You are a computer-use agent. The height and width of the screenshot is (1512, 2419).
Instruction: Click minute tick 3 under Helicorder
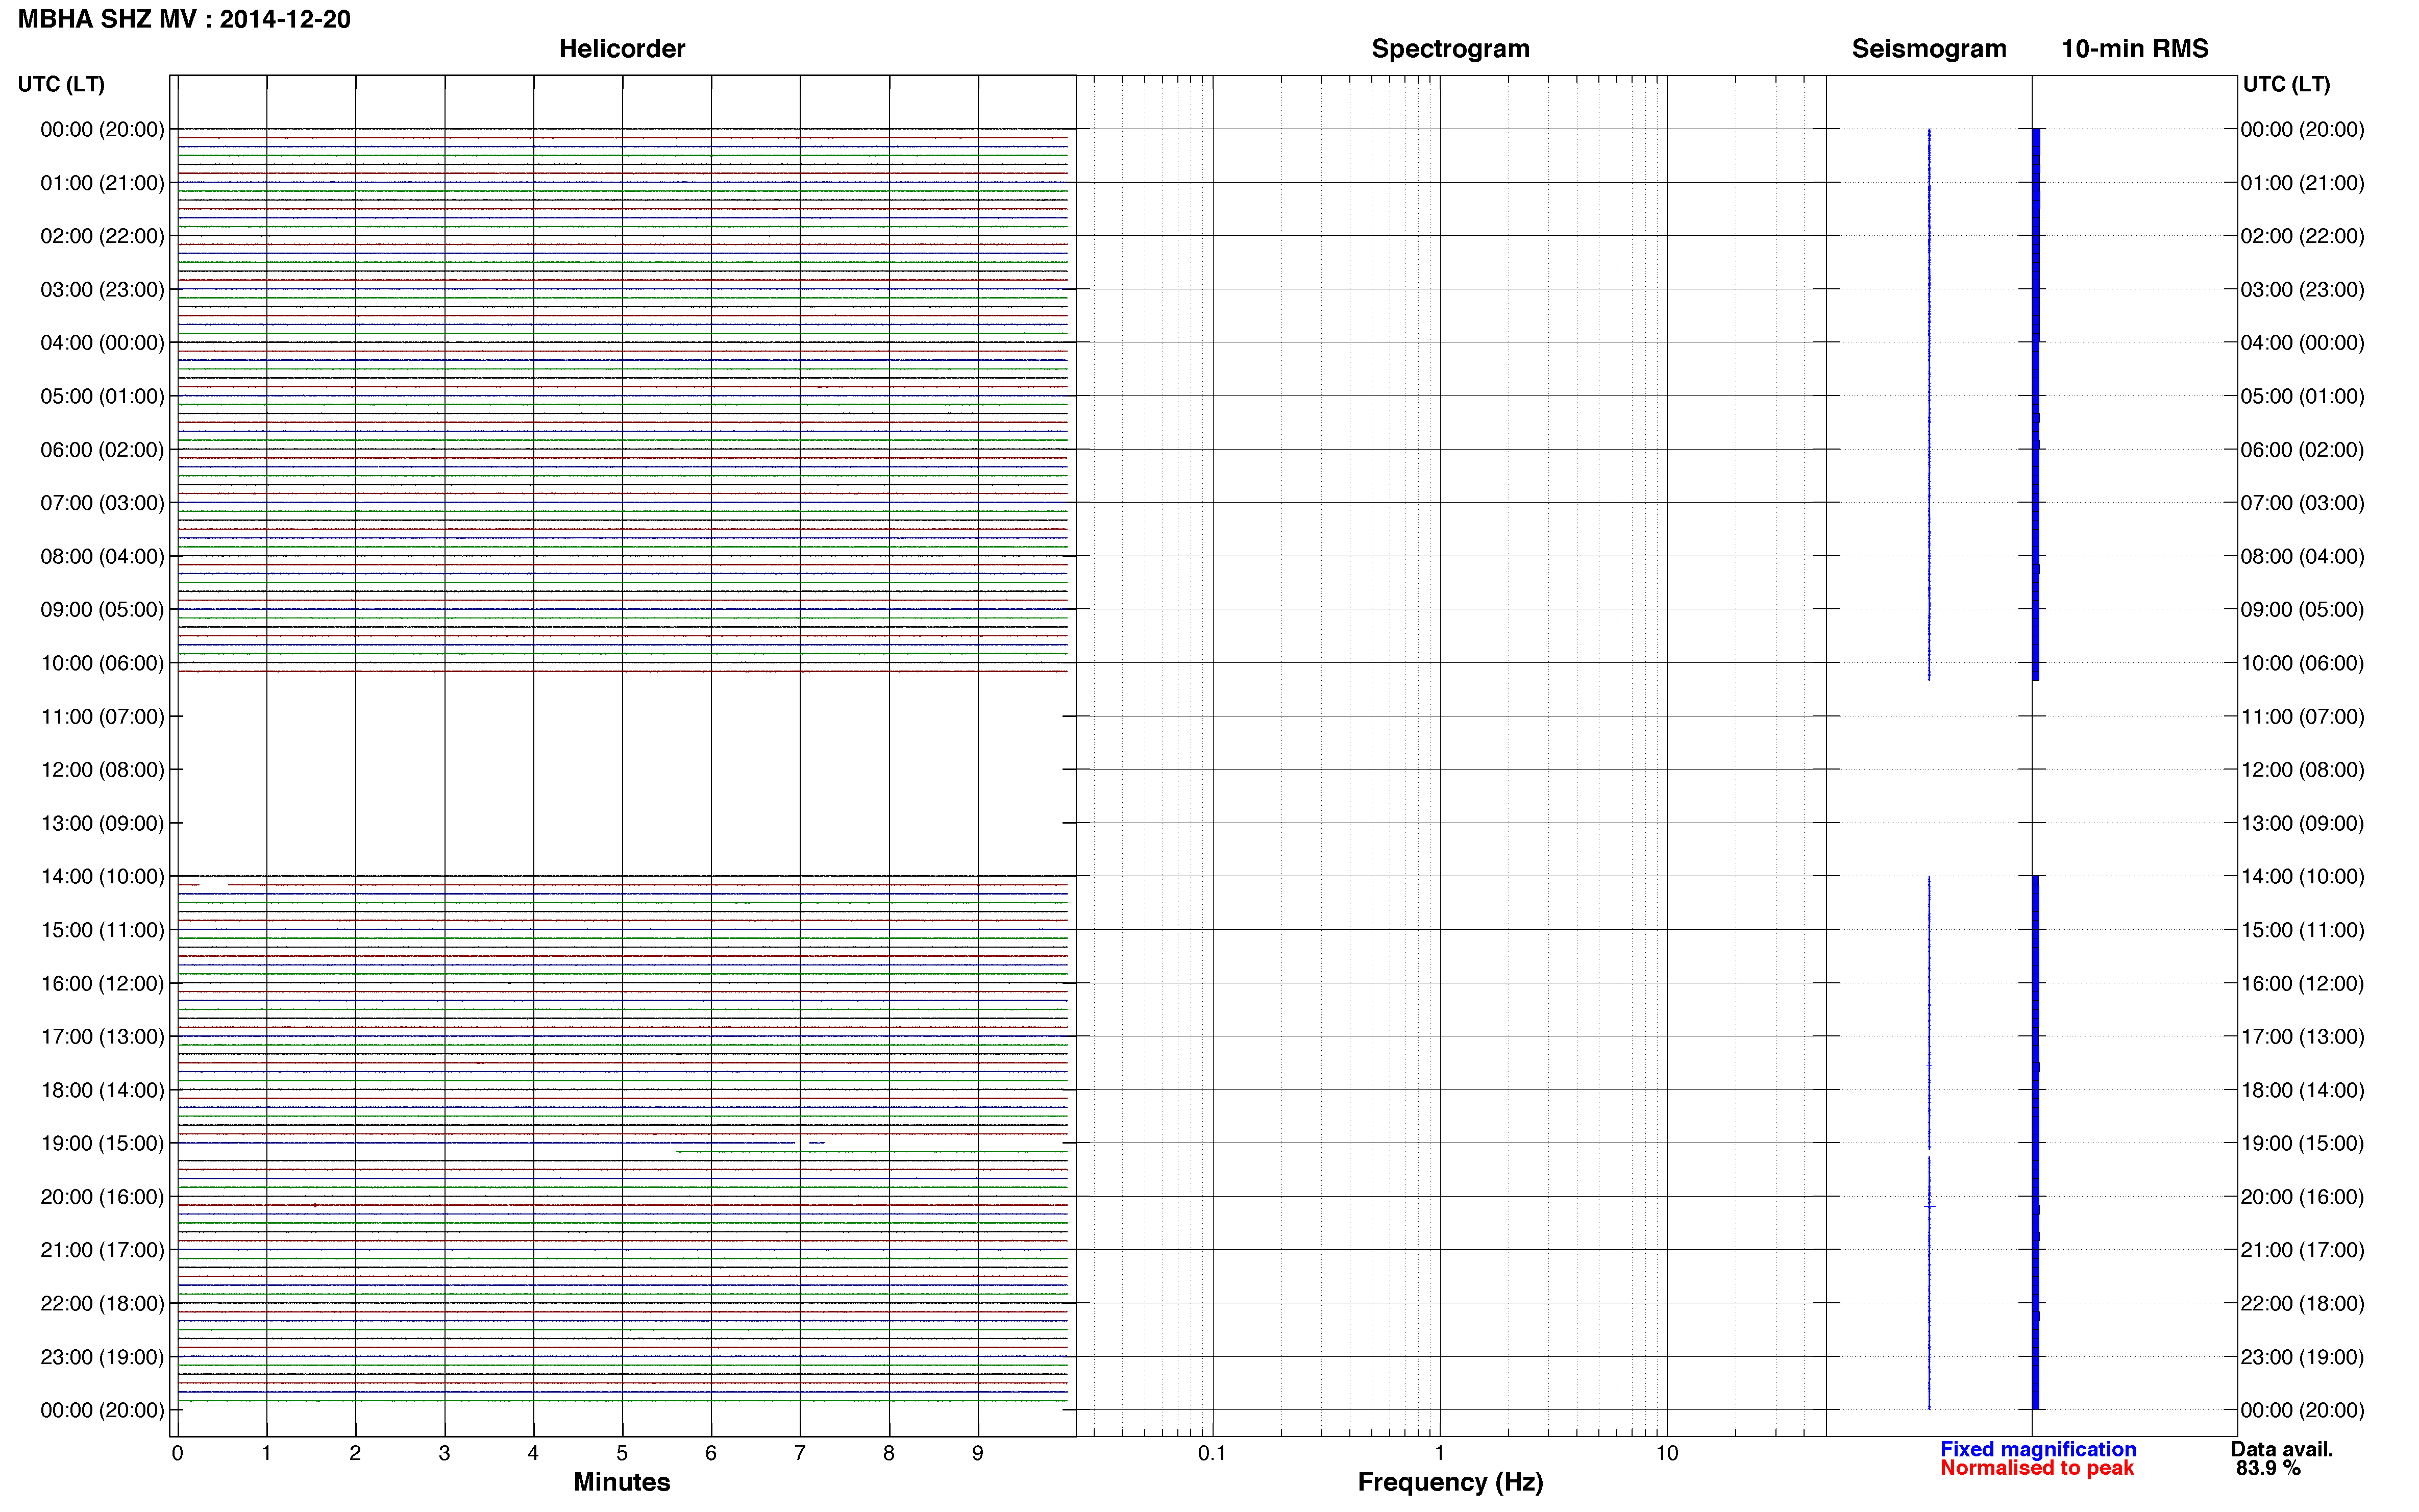coord(444,1453)
